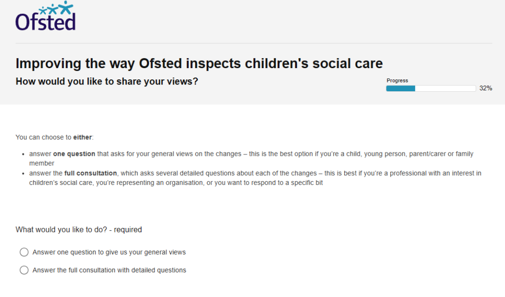Click the empty part of the progress bar
This screenshot has width=505, height=297.
[445, 88]
